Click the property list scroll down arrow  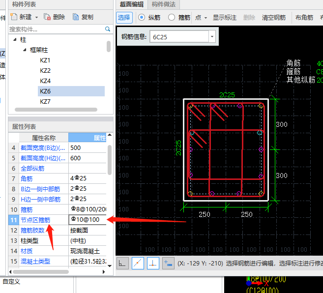click(x=110, y=266)
